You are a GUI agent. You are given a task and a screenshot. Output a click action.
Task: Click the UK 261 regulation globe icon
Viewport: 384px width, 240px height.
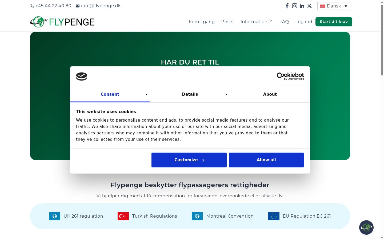coord(55,216)
